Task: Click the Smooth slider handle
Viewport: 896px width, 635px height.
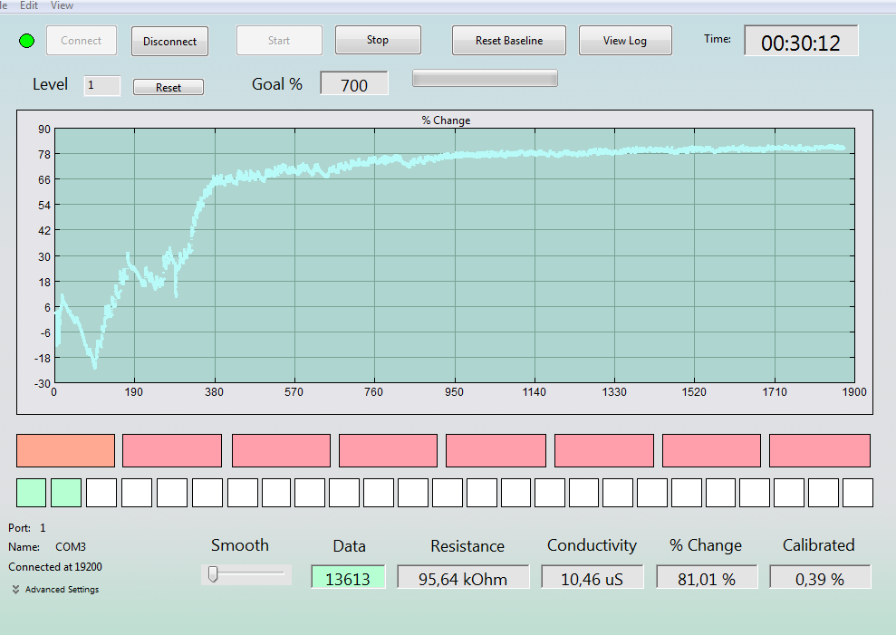Action: (x=213, y=574)
